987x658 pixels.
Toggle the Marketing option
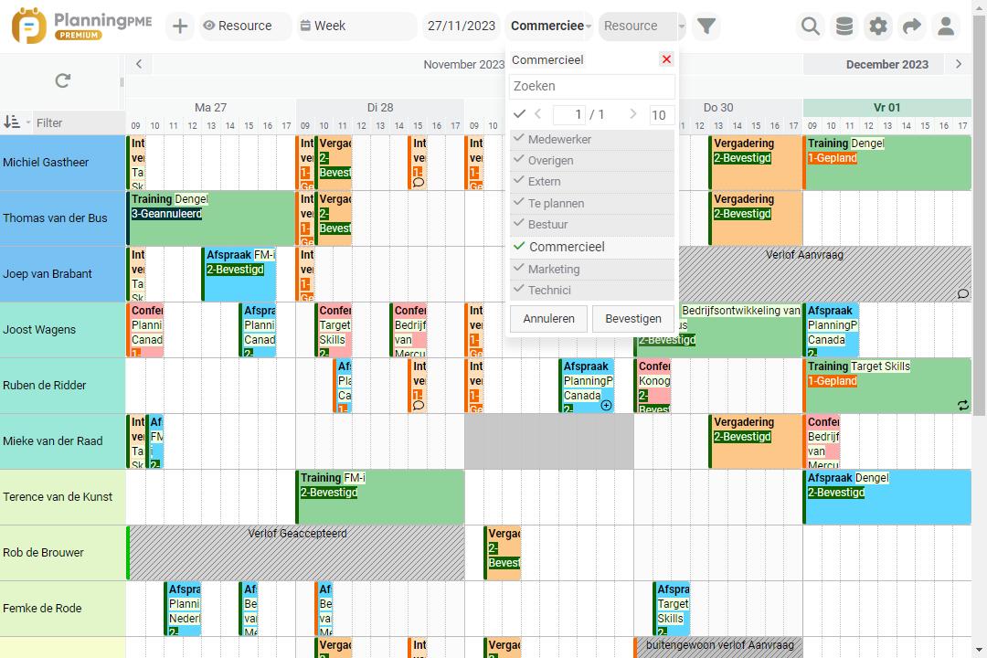point(591,269)
